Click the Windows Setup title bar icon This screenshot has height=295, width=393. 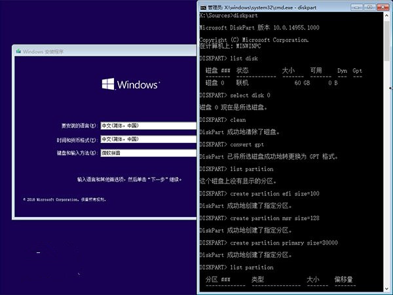(18, 51)
